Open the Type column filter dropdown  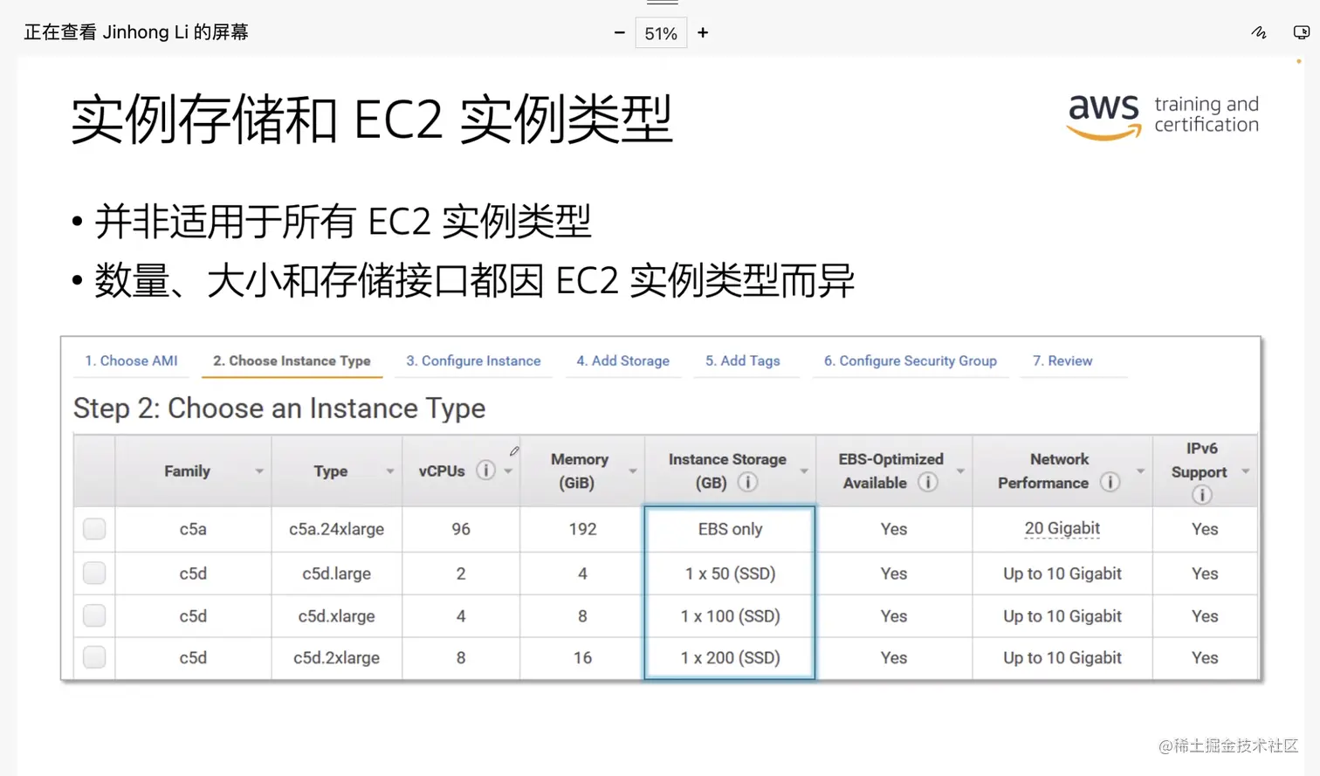390,471
